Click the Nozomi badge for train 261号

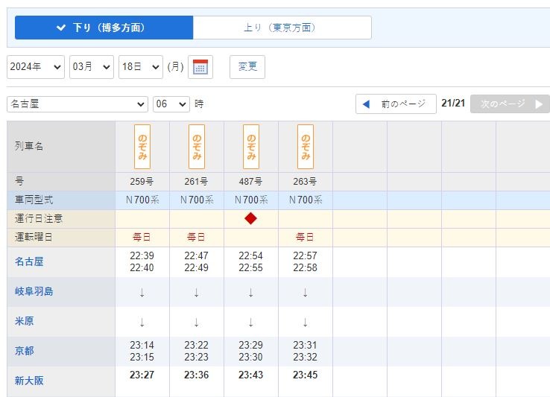coord(197,147)
